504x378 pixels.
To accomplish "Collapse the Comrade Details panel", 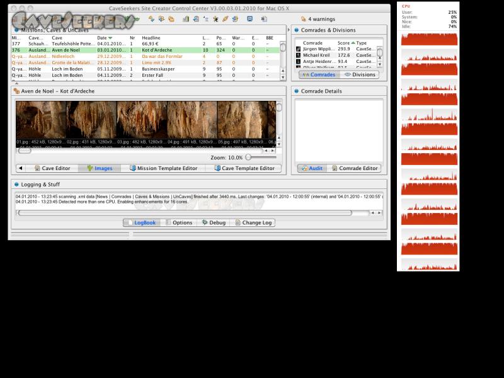I will click(x=296, y=91).
